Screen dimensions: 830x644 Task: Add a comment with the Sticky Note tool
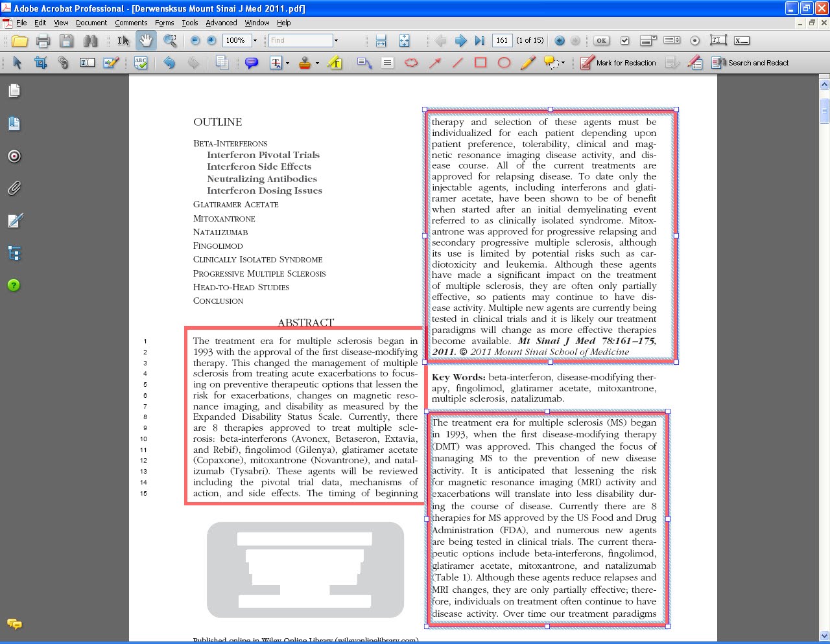click(251, 63)
